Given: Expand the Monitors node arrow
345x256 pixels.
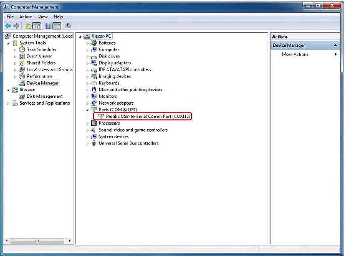Looking at the screenshot, I should [x=87, y=97].
